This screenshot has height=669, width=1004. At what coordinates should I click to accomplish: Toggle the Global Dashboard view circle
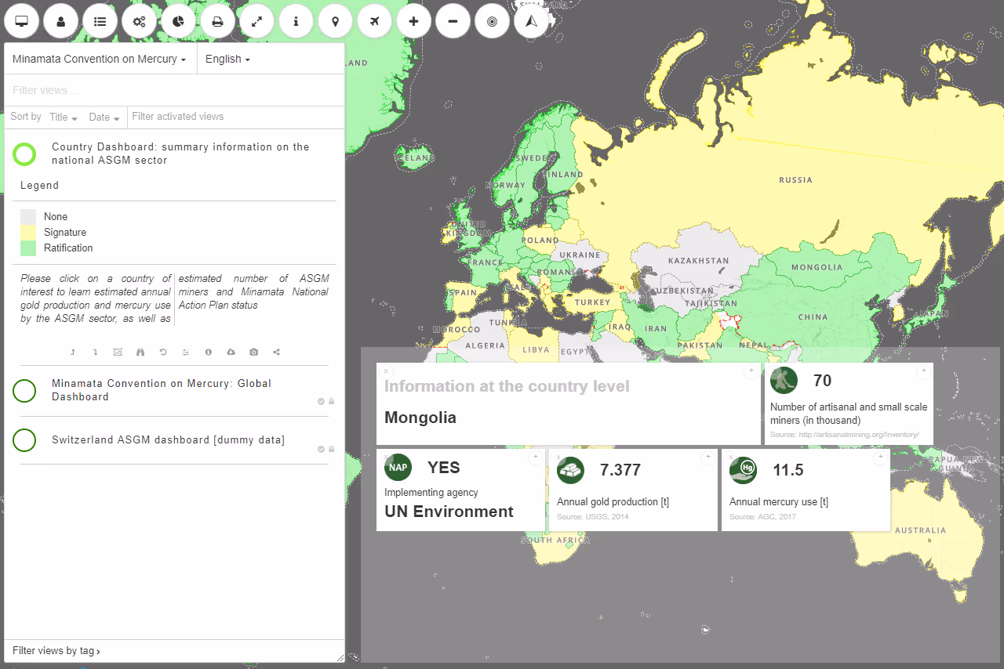tap(24, 390)
